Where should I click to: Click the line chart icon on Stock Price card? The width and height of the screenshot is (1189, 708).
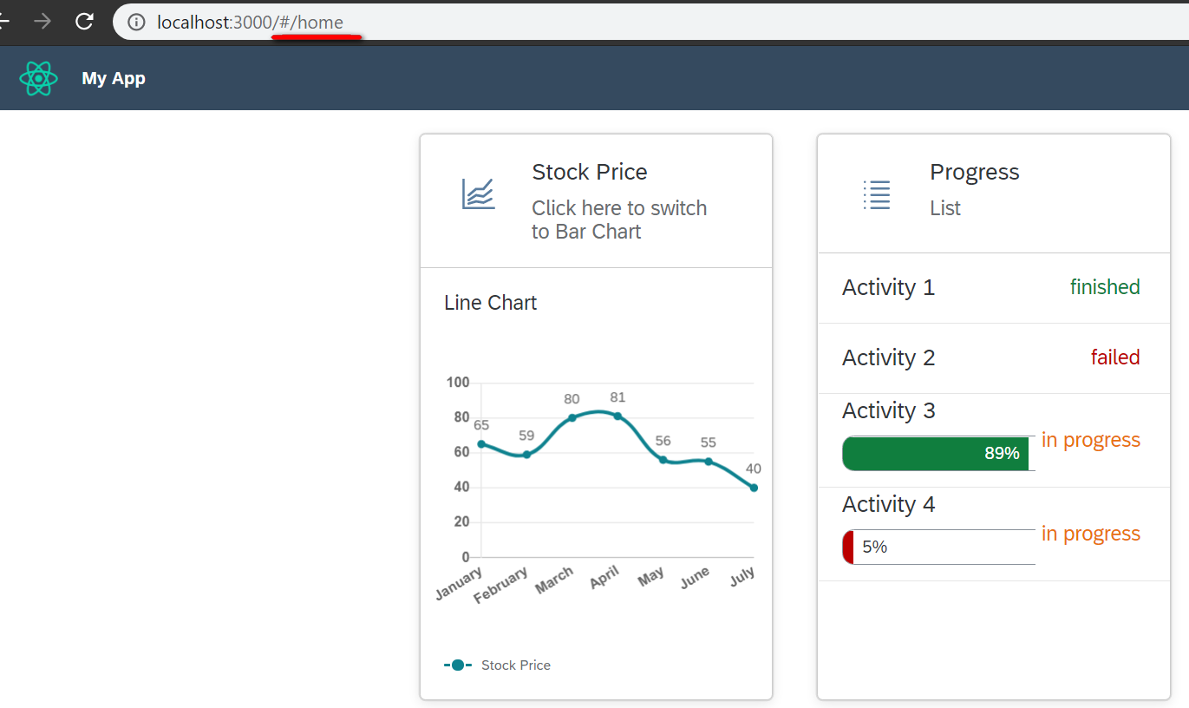478,193
